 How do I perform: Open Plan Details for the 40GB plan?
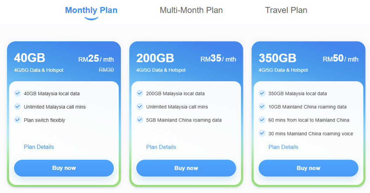(x=39, y=147)
